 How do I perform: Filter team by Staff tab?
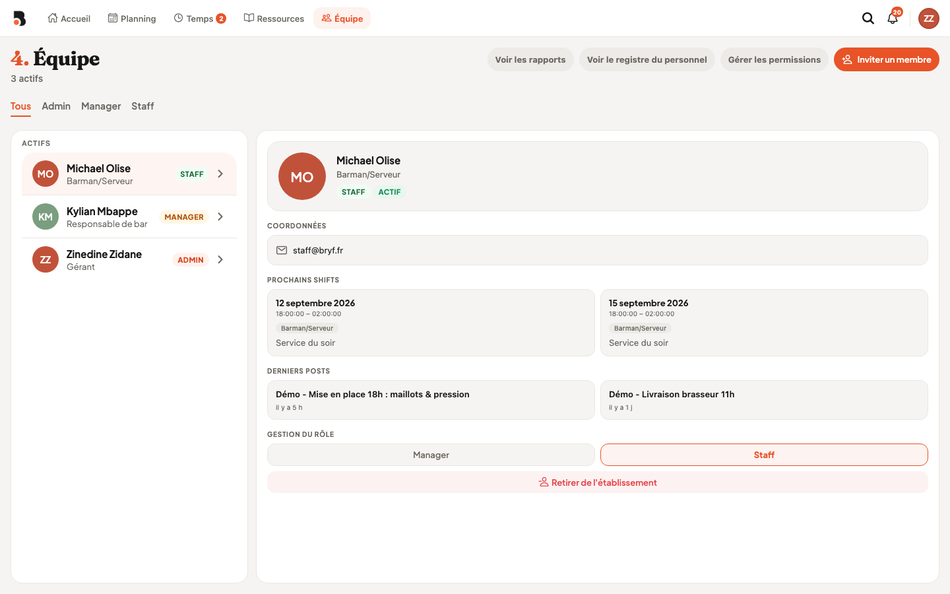coord(142,106)
